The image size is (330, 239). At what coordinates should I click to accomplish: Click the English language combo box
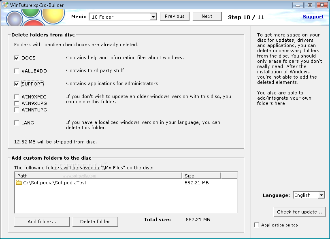click(309, 195)
